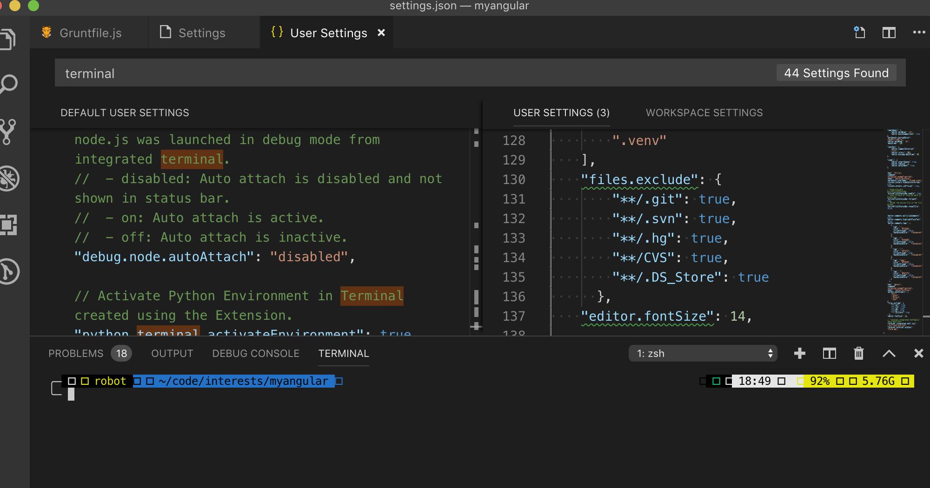Image resolution: width=930 pixels, height=488 pixels.
Task: Close the User Settings editor tab
Action: pos(381,33)
